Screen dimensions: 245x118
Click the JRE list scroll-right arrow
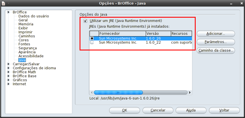coord(190,93)
